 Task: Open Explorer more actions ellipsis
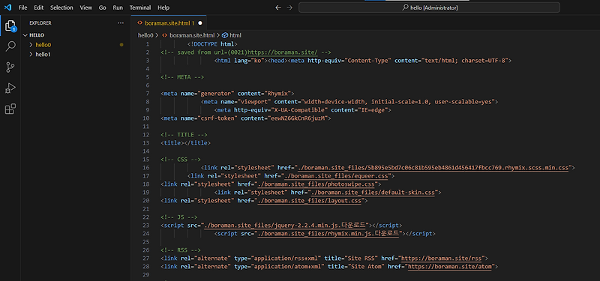121,23
